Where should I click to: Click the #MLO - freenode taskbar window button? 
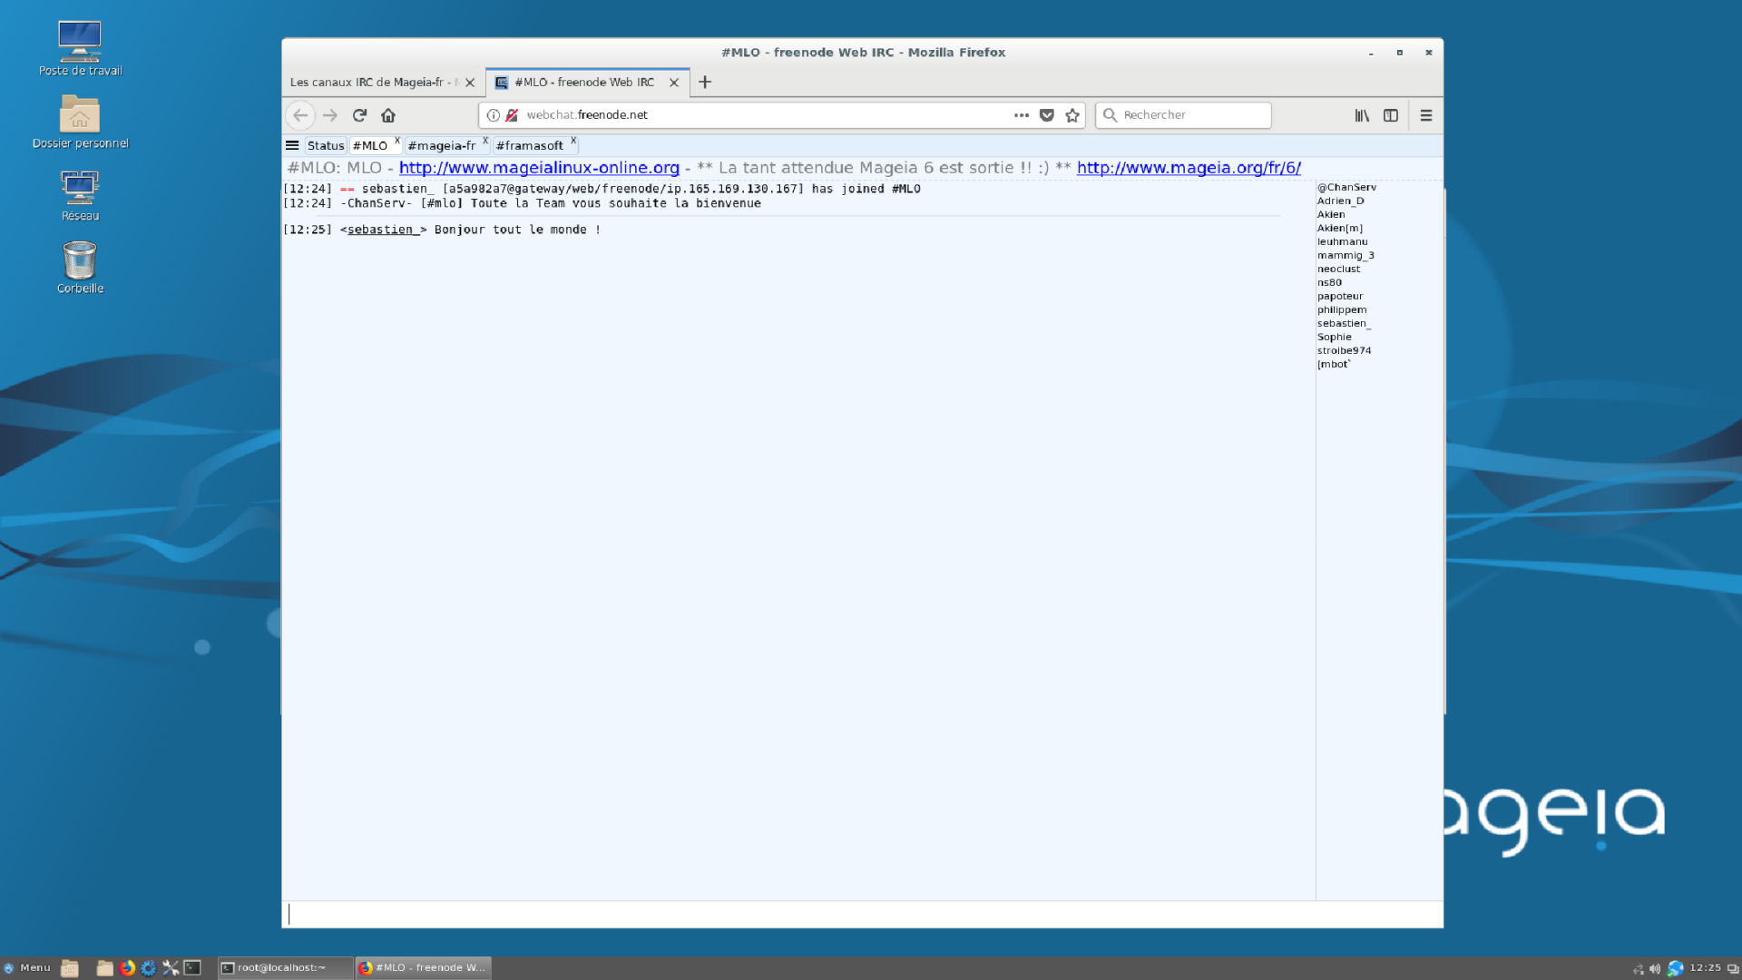(424, 968)
